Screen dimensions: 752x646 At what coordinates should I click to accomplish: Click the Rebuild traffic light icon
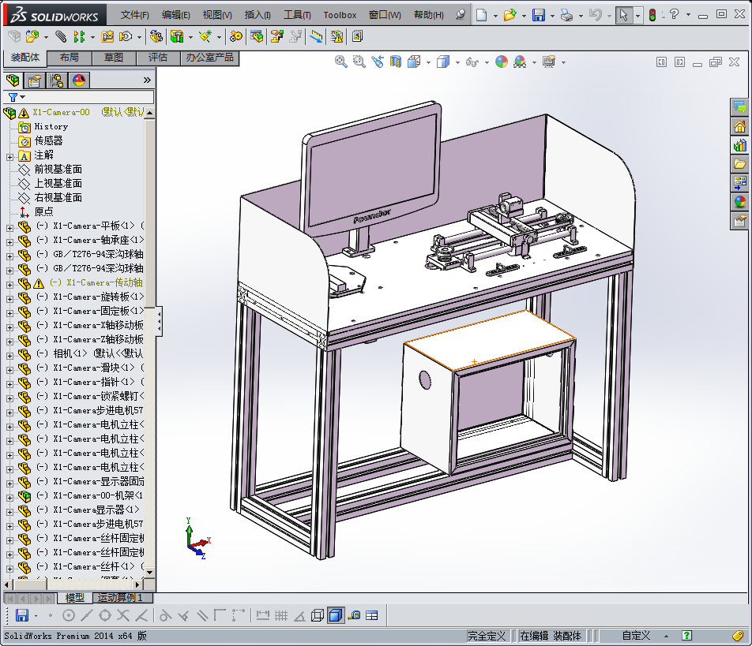coord(652,15)
